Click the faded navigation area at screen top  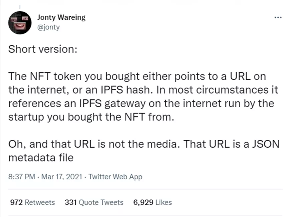144,2
